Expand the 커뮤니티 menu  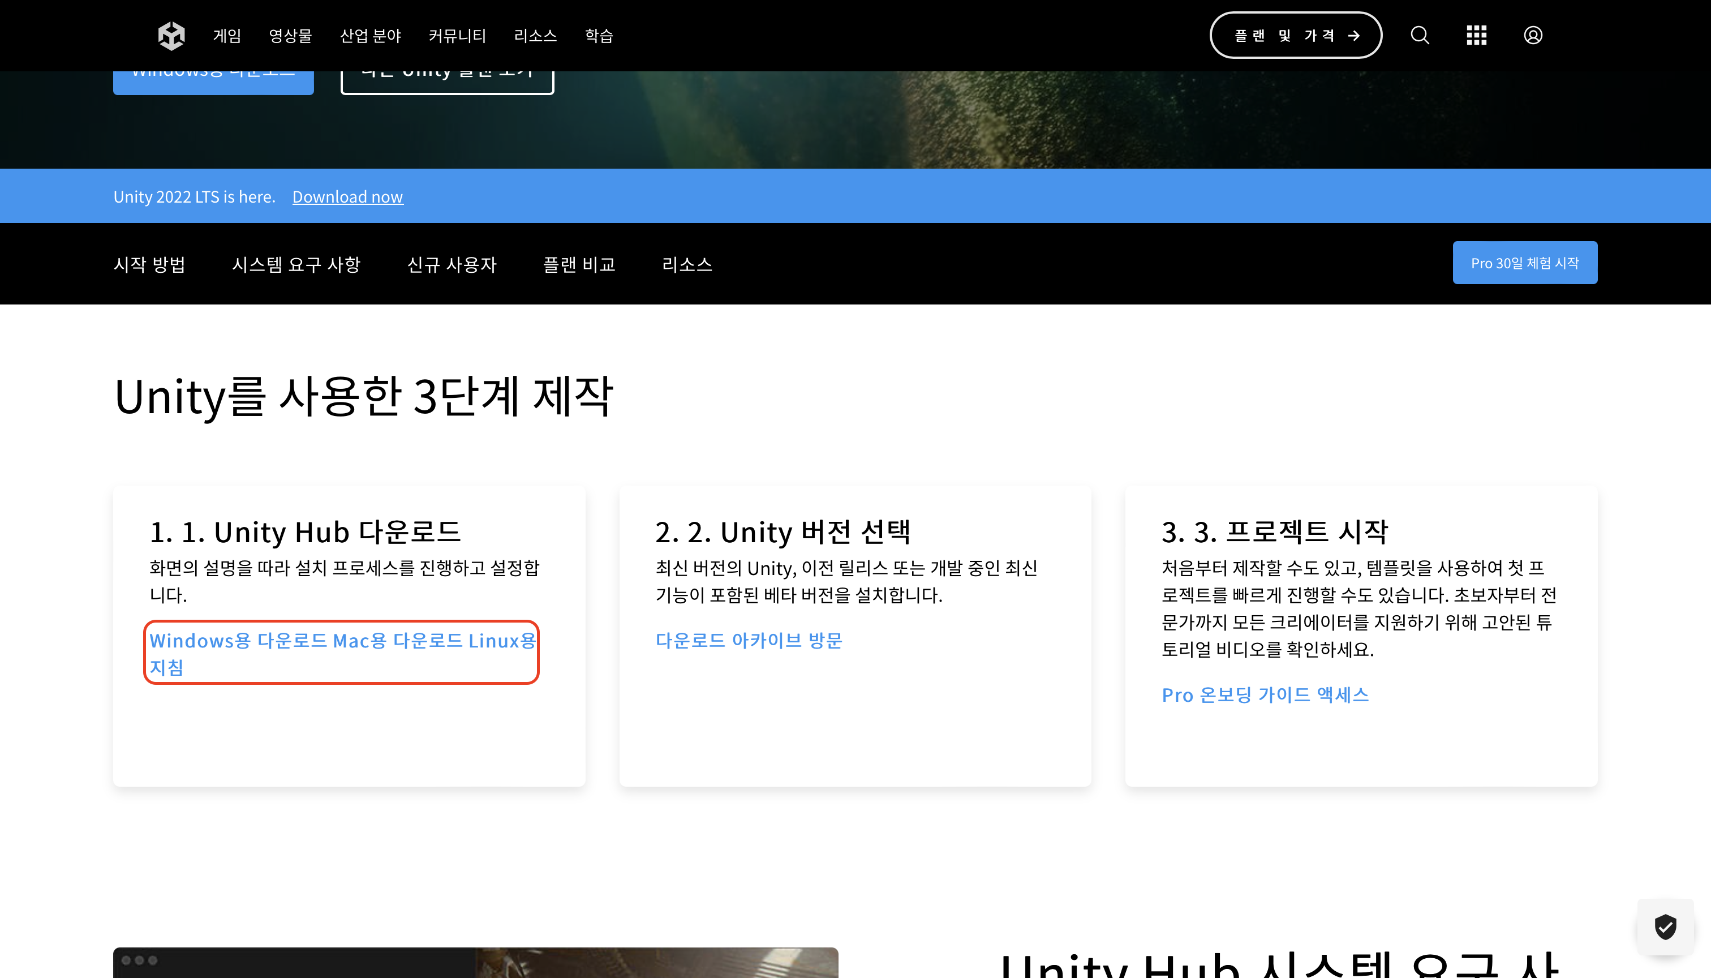457,36
